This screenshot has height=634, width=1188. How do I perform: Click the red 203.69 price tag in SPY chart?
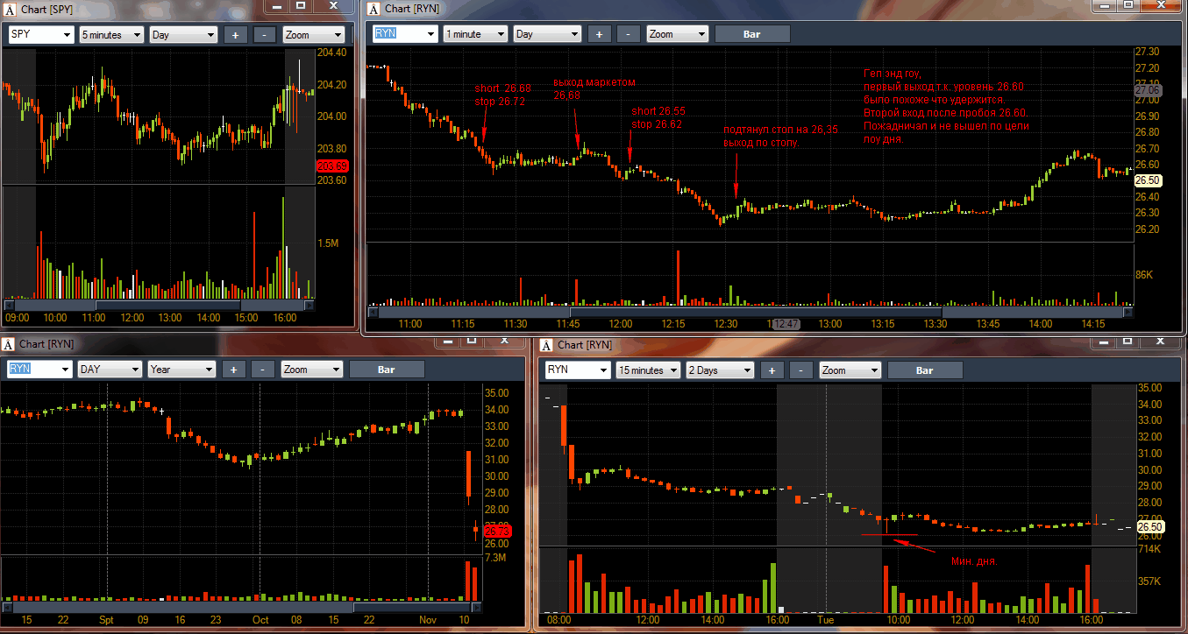coord(332,166)
